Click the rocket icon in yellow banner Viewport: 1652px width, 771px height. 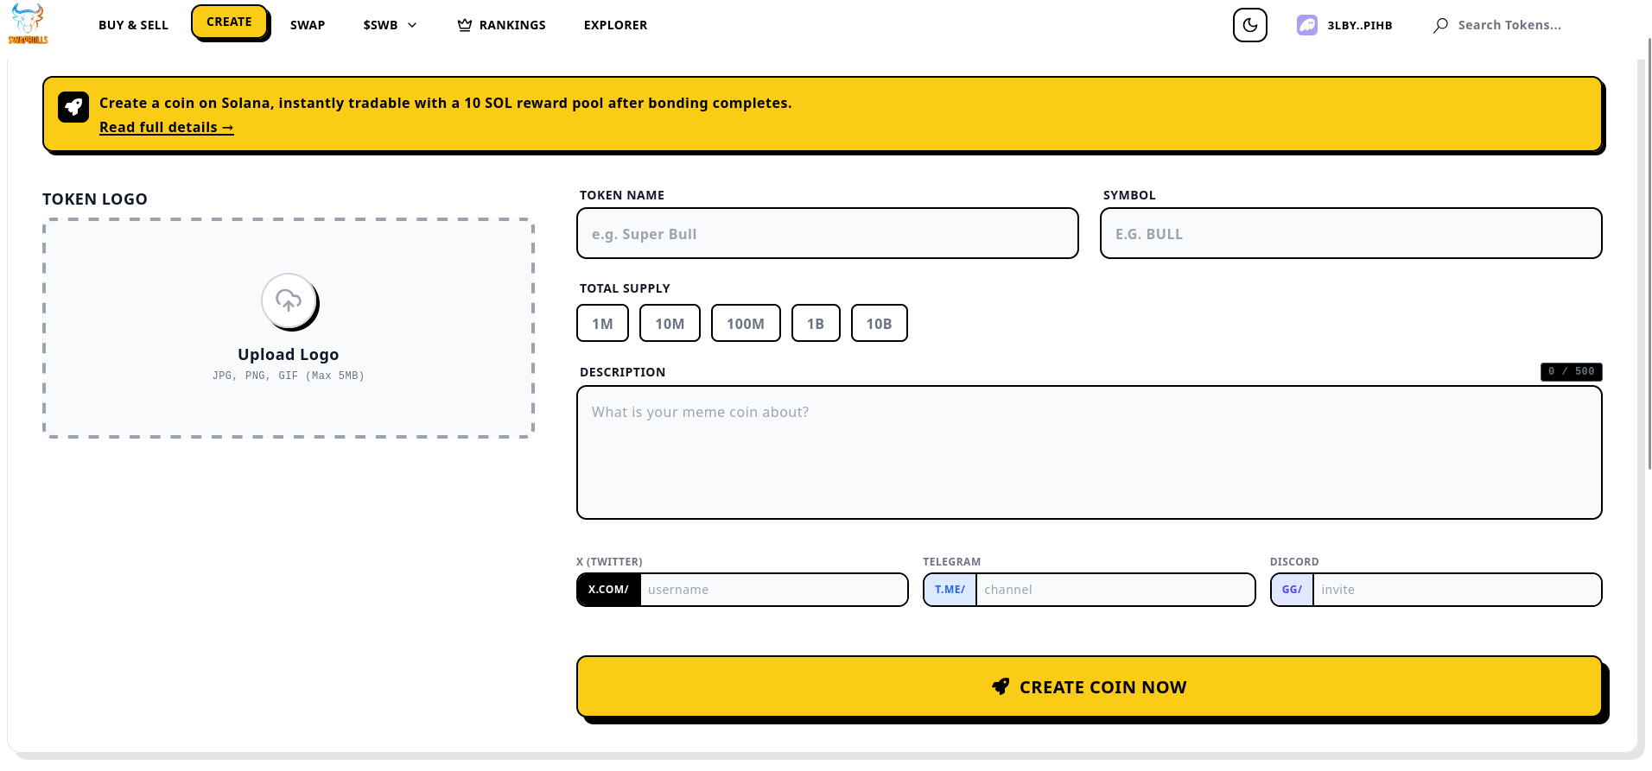pos(73,107)
